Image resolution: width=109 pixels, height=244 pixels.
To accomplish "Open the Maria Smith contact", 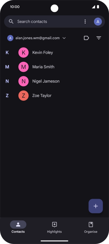I will 54,67.
